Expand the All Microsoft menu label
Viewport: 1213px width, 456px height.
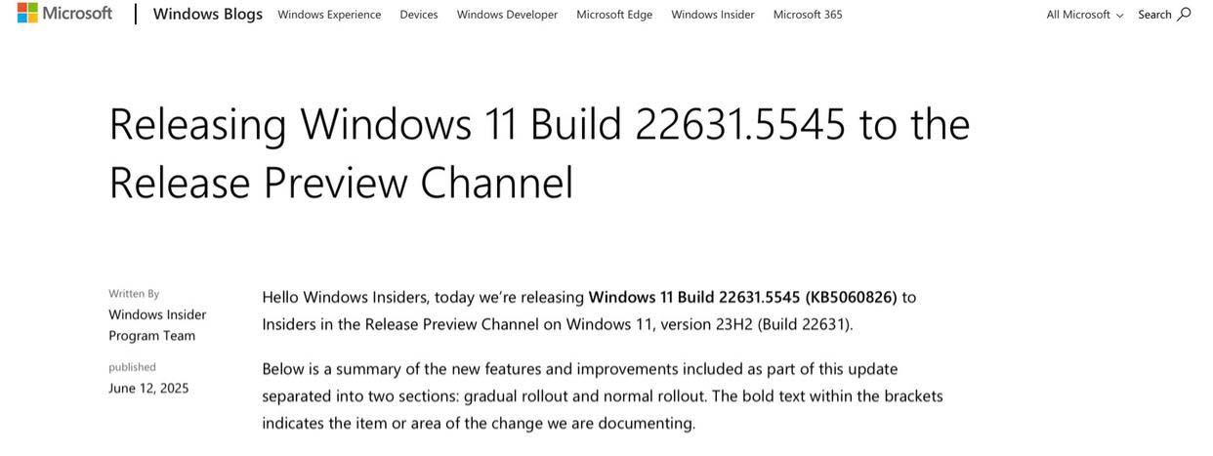(x=1078, y=15)
